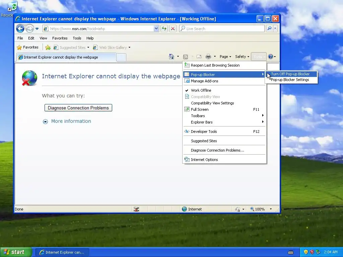
Task: Expand the Print options dropdown arrow
Action: point(215,57)
